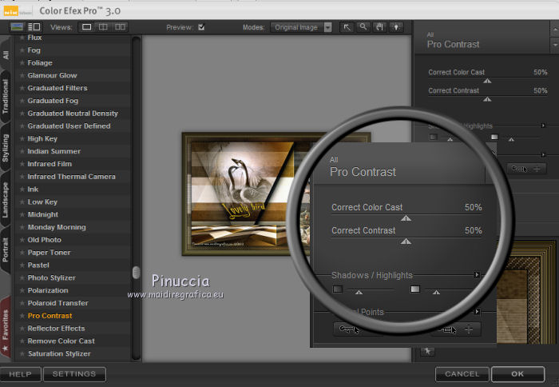The image size is (559, 387).
Task: Switch to the Stylizing tab
Action: point(6,148)
